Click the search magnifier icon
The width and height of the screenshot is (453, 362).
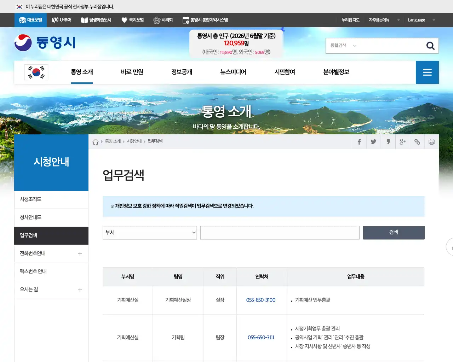pos(430,46)
